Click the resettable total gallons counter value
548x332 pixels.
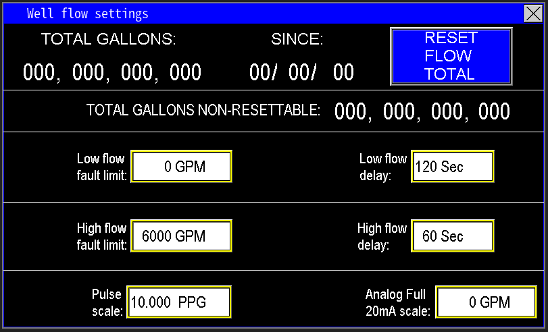tap(112, 72)
